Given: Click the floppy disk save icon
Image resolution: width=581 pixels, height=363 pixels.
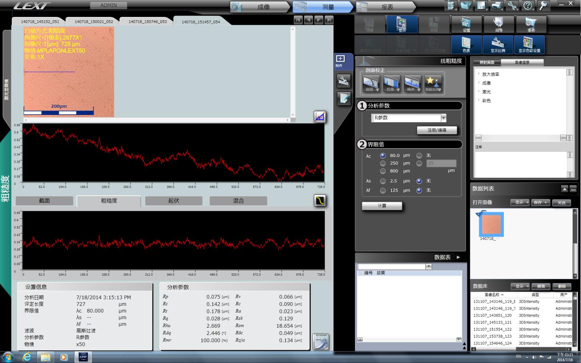Looking at the screenshot, I should [481, 6].
